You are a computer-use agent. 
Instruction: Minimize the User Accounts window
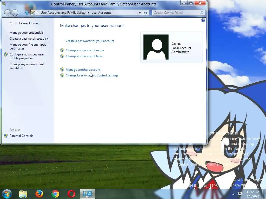pos(184,3)
